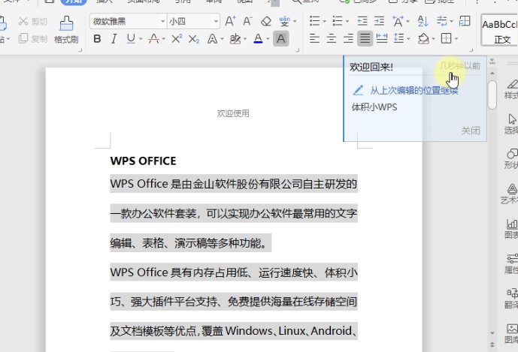
Task: Apply underline with the U icon
Action: (131, 38)
